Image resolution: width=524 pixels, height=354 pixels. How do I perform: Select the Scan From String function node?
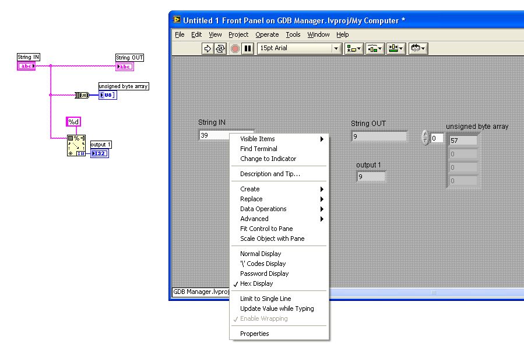click(76, 145)
